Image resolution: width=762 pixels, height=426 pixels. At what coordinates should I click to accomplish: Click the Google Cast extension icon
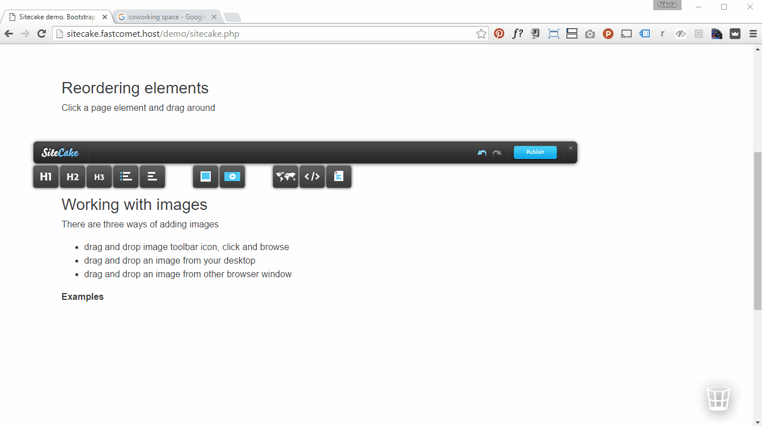(x=626, y=34)
